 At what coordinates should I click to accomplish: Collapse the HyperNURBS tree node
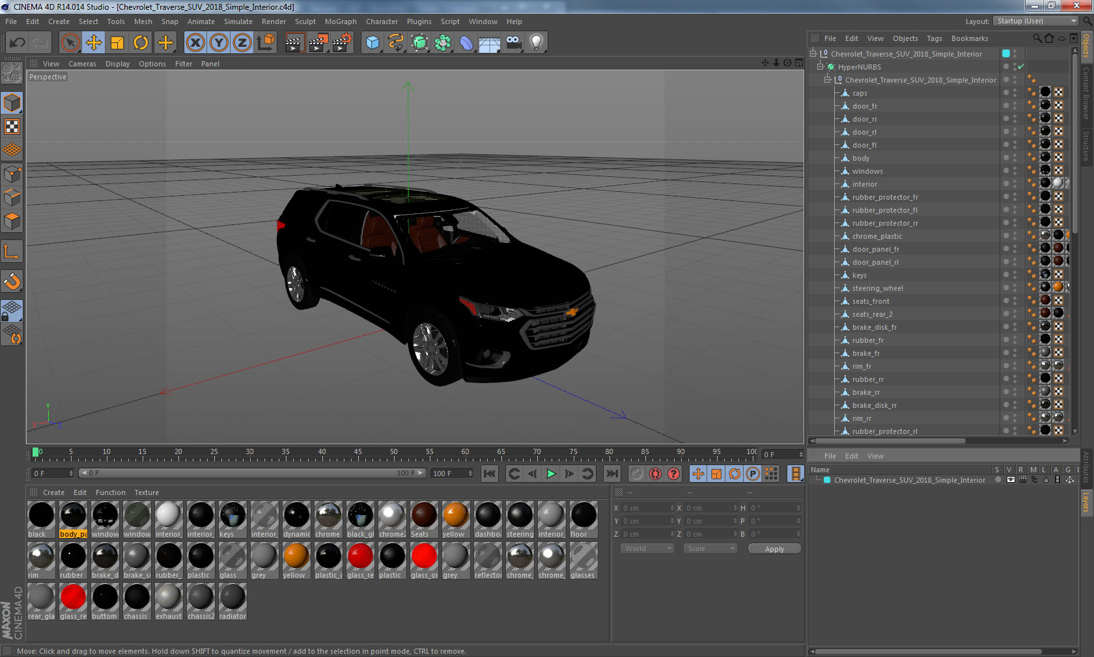(x=820, y=66)
